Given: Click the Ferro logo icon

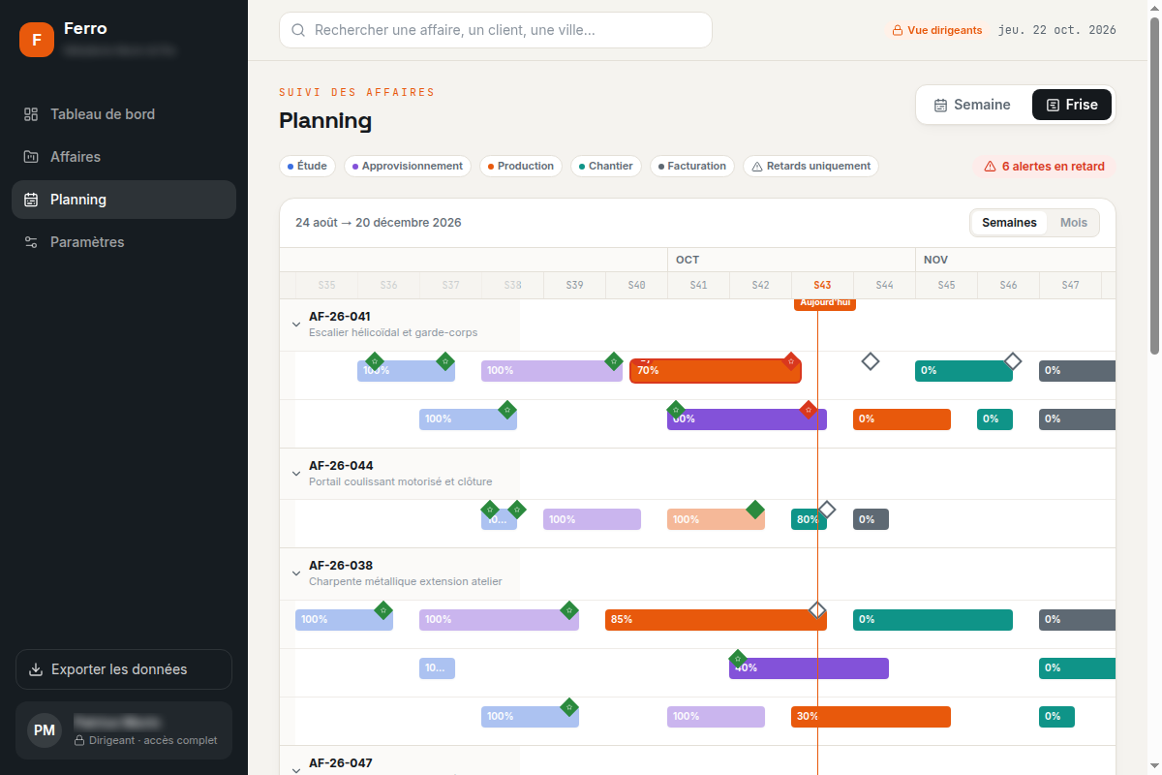Looking at the screenshot, I should click(37, 40).
